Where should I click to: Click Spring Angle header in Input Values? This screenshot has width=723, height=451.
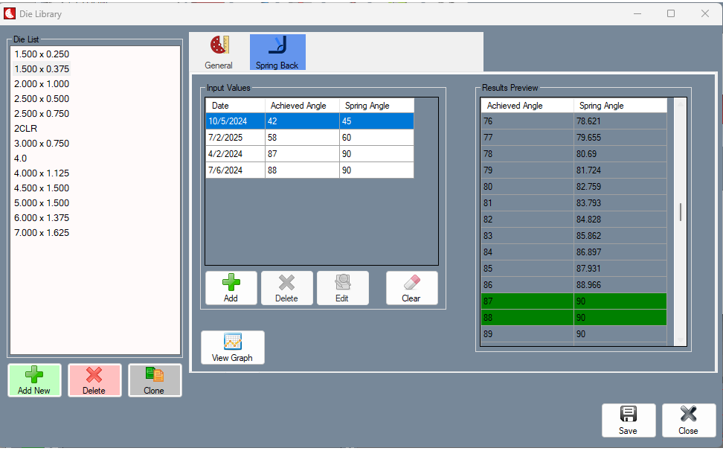coord(376,106)
